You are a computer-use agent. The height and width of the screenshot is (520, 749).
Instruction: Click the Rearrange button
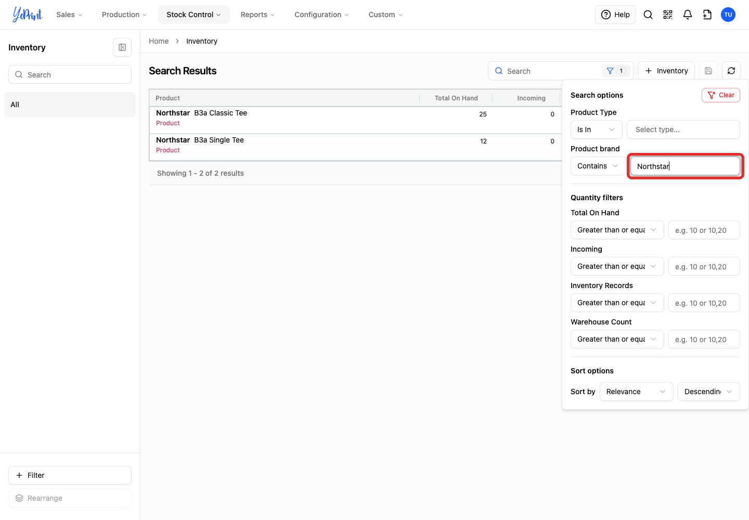[70, 498]
